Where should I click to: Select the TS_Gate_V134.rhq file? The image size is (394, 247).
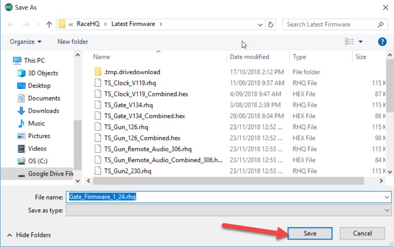pyautogui.click(x=128, y=105)
